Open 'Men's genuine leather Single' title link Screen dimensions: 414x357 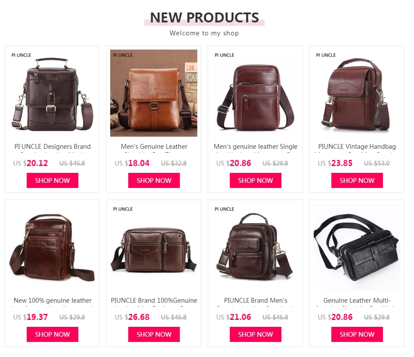pos(255,147)
